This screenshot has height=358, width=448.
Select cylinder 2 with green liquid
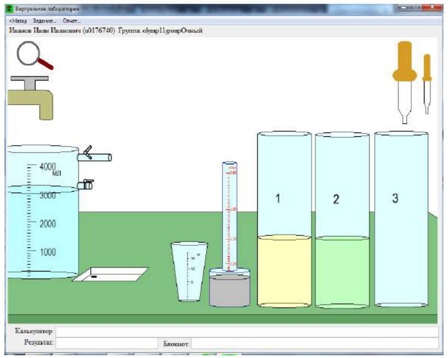(342, 221)
